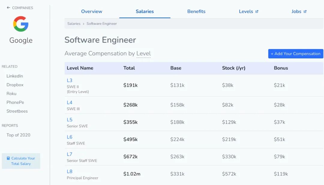
Task: Click the Total column header
Action: (x=129, y=68)
